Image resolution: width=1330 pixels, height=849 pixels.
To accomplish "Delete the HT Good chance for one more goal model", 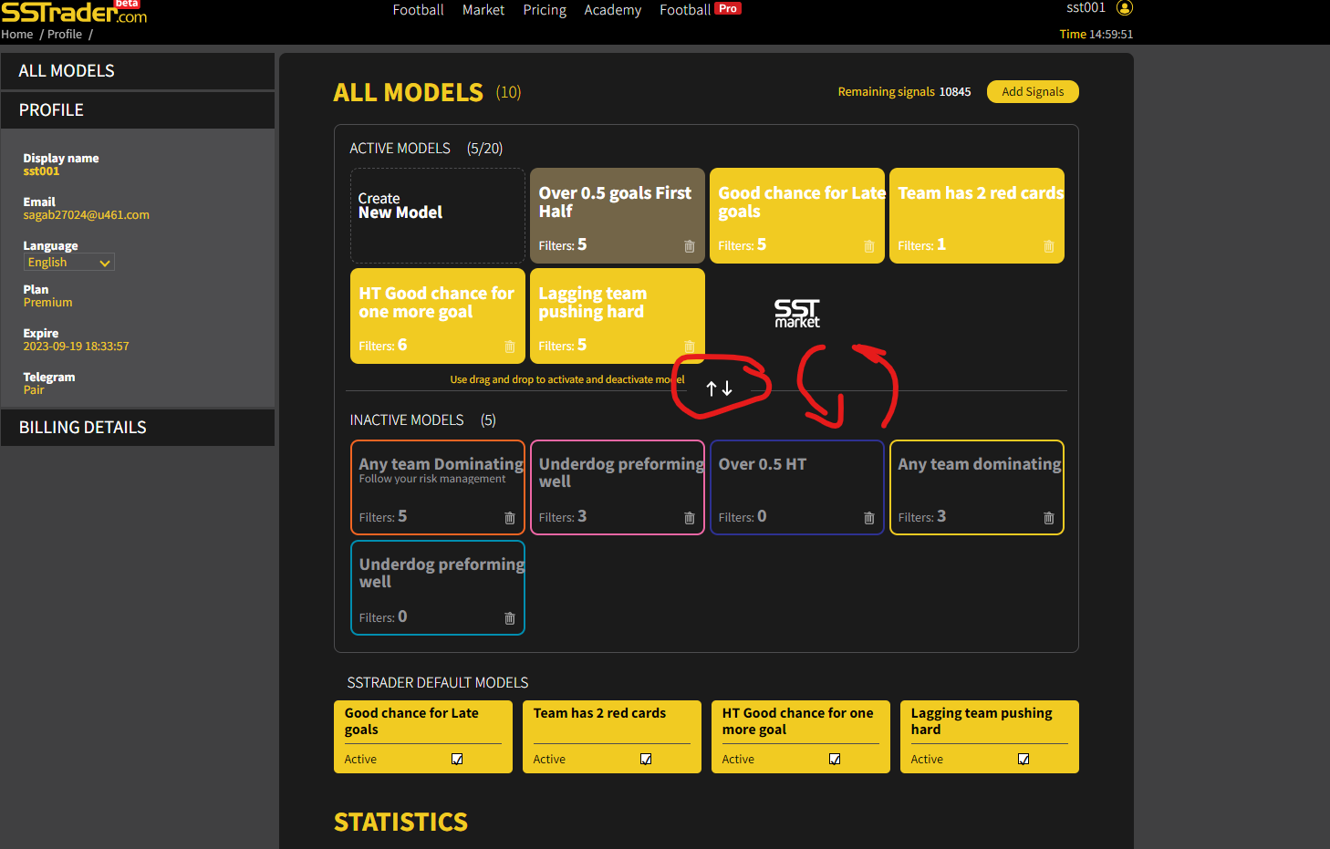I will (x=509, y=347).
